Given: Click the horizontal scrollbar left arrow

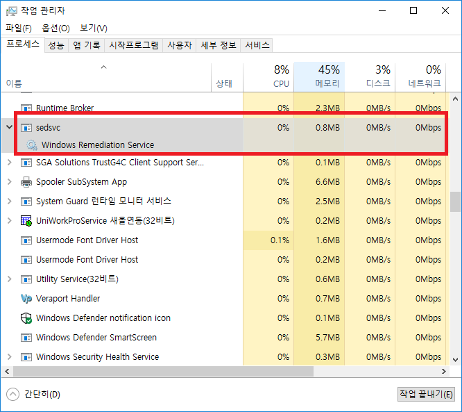Looking at the screenshot, I should [7, 372].
